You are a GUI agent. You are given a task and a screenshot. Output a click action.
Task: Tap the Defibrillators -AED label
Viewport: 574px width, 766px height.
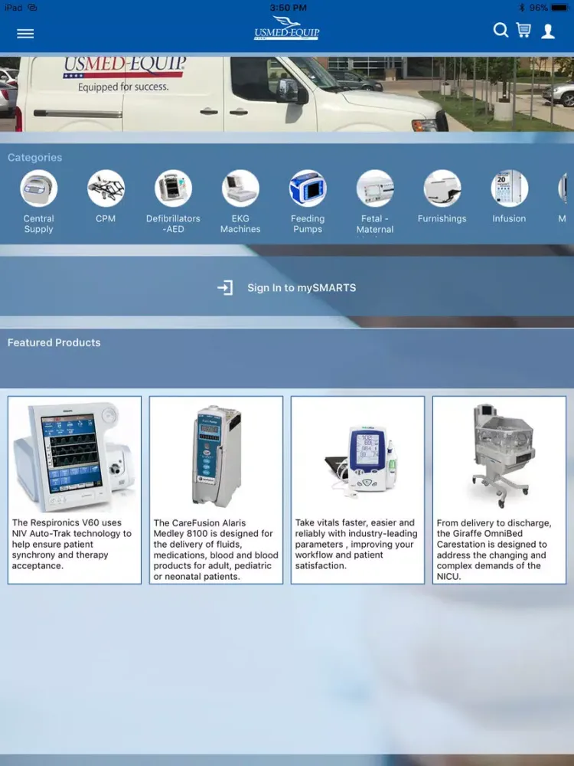pos(173,224)
